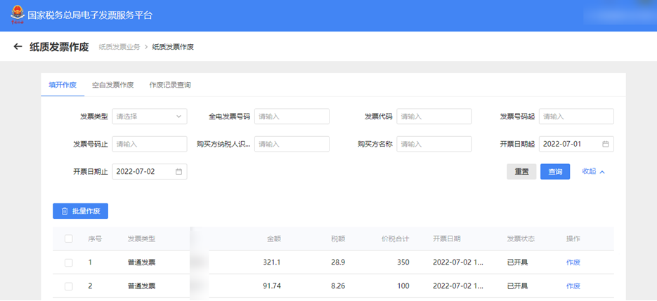Click the 国家税务总局电子发票服务平台 title

90,15
